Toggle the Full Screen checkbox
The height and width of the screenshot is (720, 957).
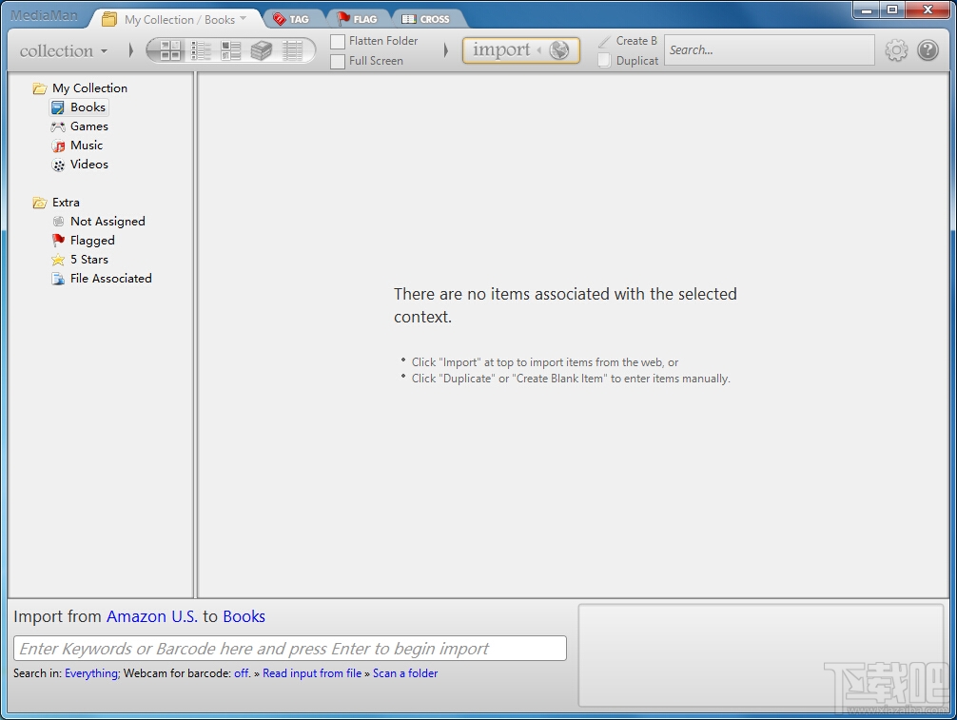[x=338, y=62]
